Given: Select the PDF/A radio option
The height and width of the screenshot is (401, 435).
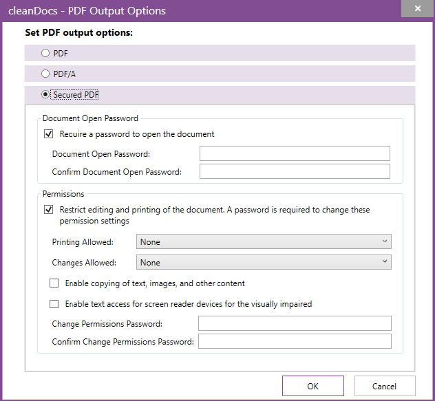Looking at the screenshot, I should (45, 74).
